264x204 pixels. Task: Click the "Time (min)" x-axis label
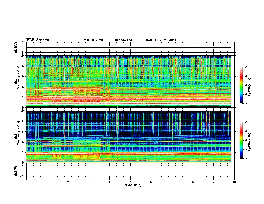133,185
